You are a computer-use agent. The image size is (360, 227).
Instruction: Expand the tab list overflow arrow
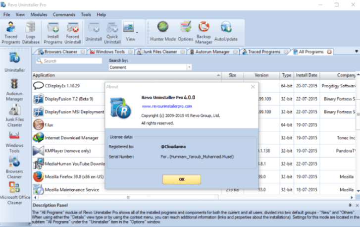(356, 51)
